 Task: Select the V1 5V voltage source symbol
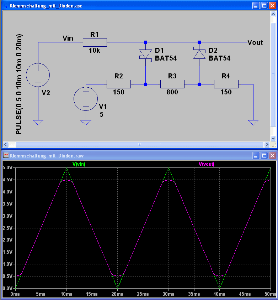coord(86,99)
